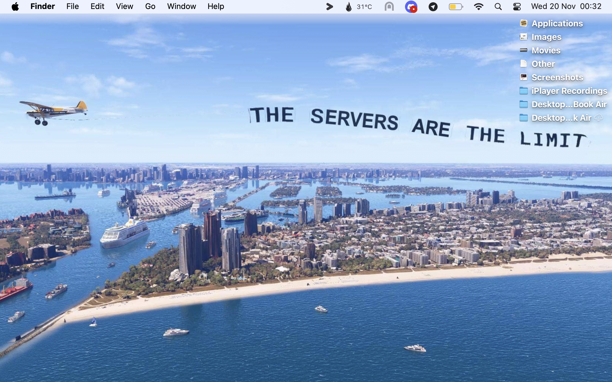
Task: Click the date and time clock
Action: [566, 6]
